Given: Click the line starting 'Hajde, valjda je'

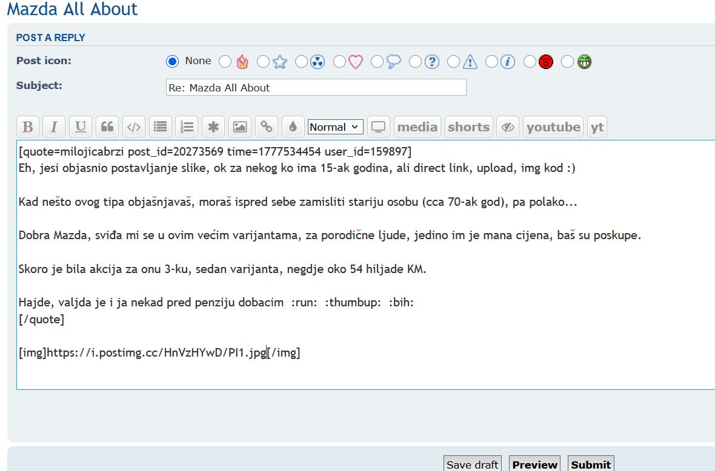Looking at the screenshot, I should click(216, 303).
